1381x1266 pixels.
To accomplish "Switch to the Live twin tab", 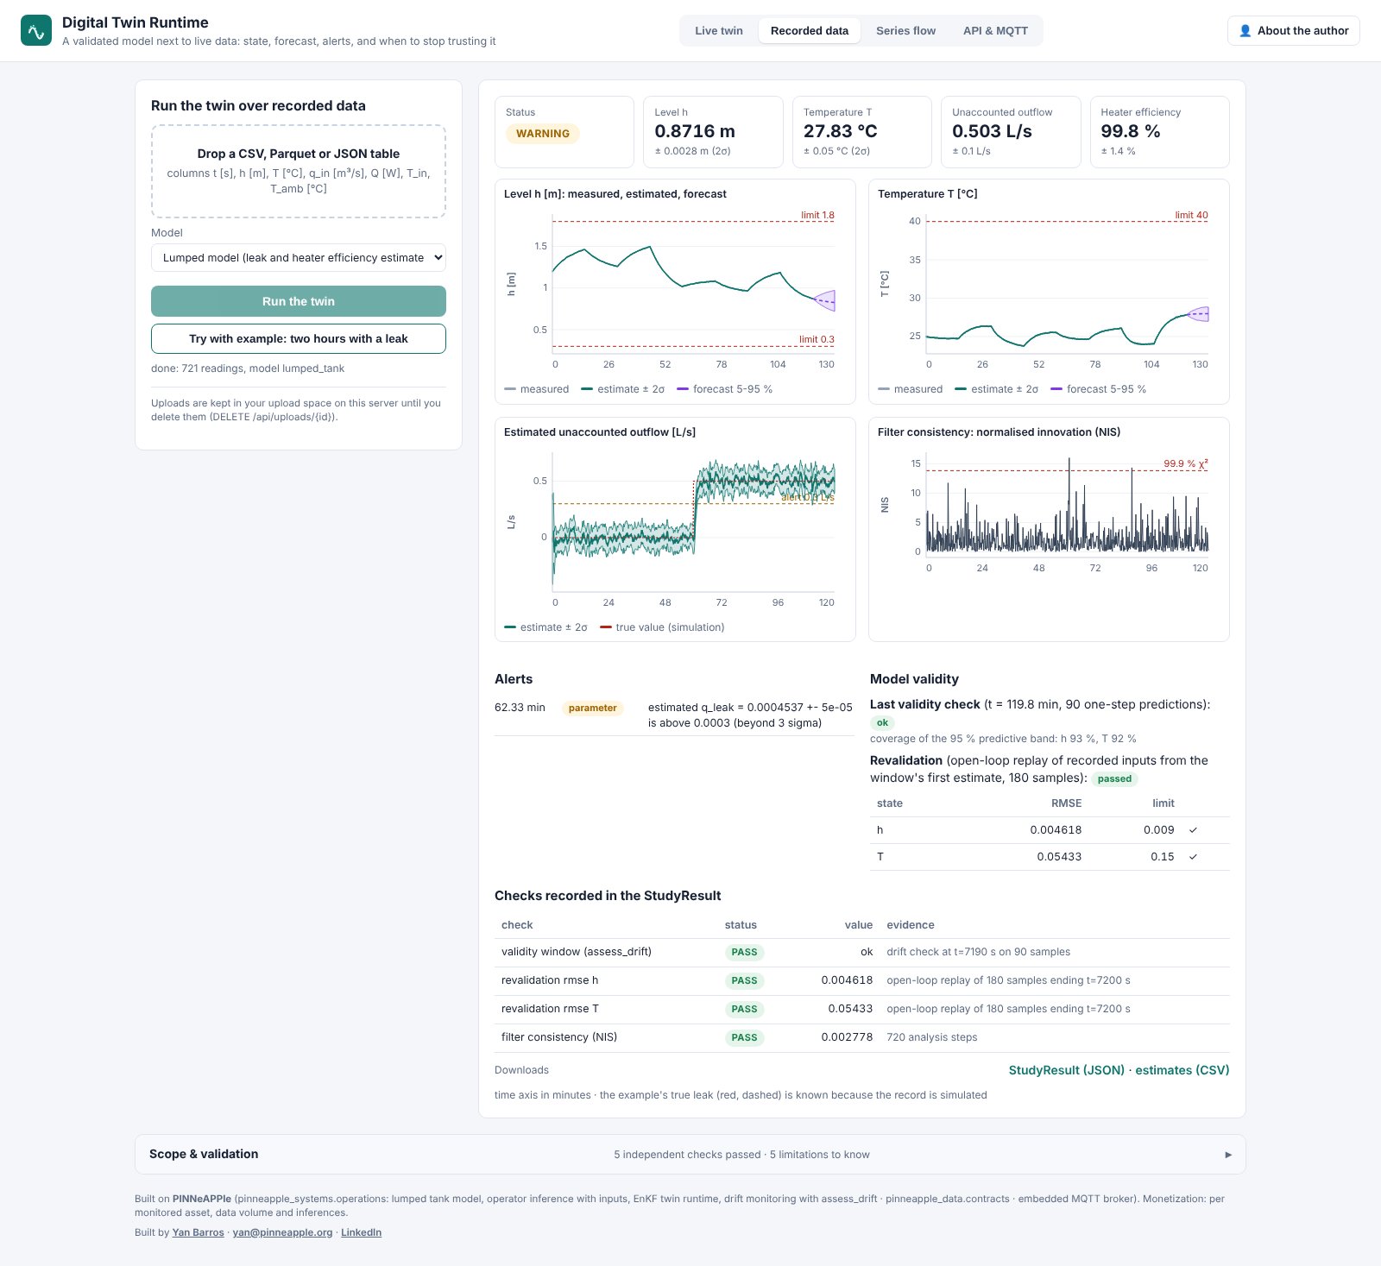I will [719, 31].
